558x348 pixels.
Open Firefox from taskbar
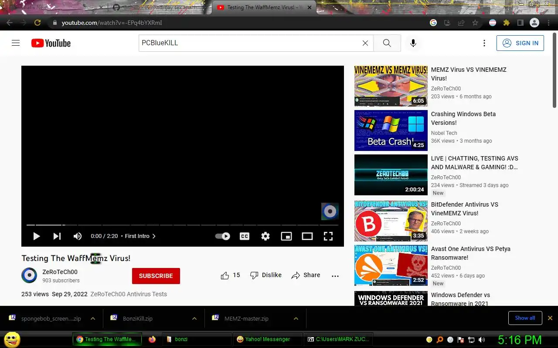152,339
